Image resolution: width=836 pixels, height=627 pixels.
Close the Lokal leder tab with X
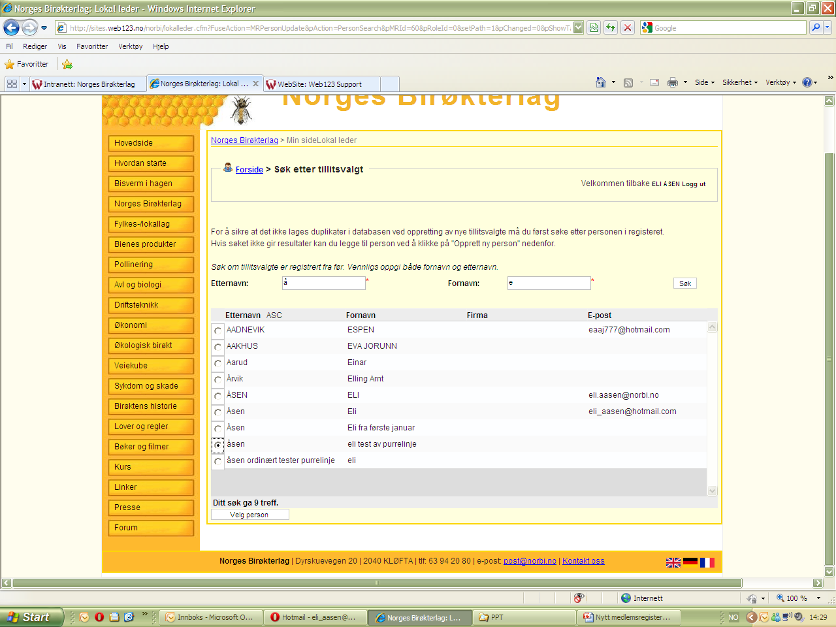(x=256, y=84)
